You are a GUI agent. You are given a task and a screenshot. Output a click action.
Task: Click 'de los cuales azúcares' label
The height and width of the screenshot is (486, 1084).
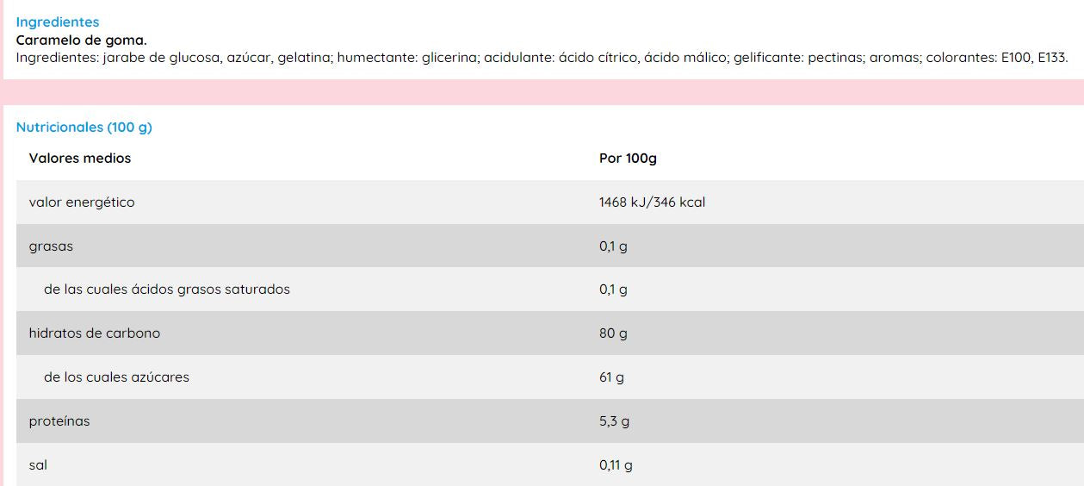(116, 377)
